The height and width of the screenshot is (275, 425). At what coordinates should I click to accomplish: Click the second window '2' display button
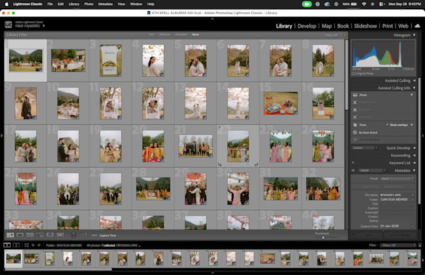point(16,245)
